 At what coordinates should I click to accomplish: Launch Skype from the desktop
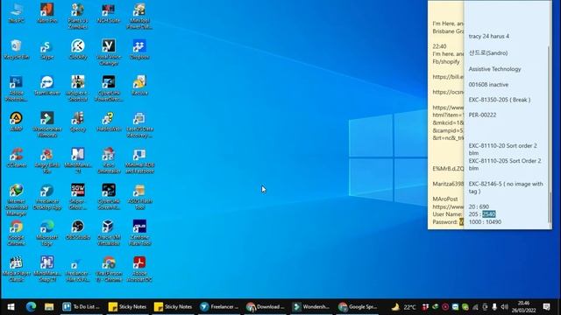46,49
